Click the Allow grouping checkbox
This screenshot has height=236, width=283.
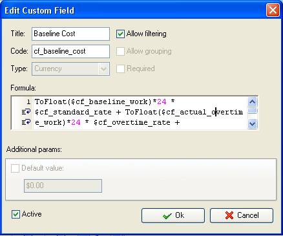[120, 51]
